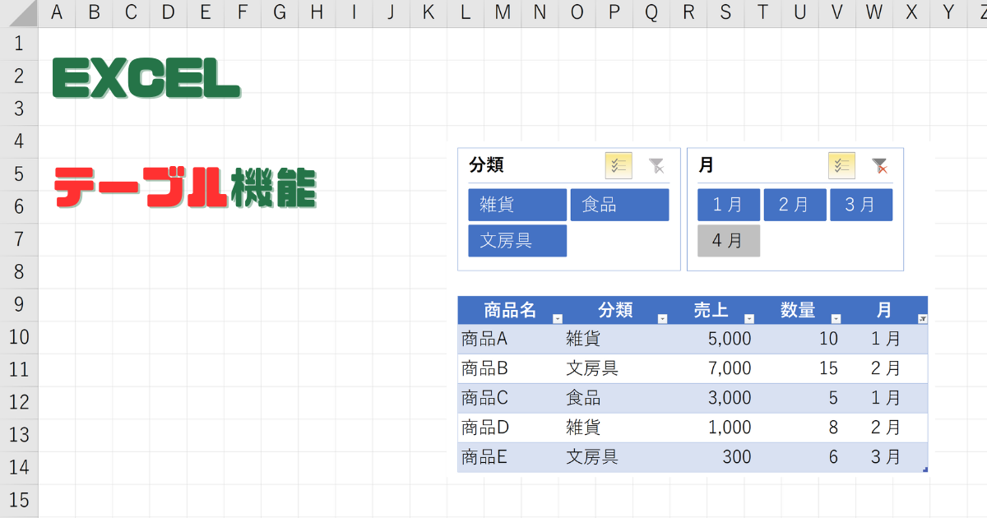Click the 分類 slicer title
Viewport: 987px width, 518px height.
pos(486,165)
